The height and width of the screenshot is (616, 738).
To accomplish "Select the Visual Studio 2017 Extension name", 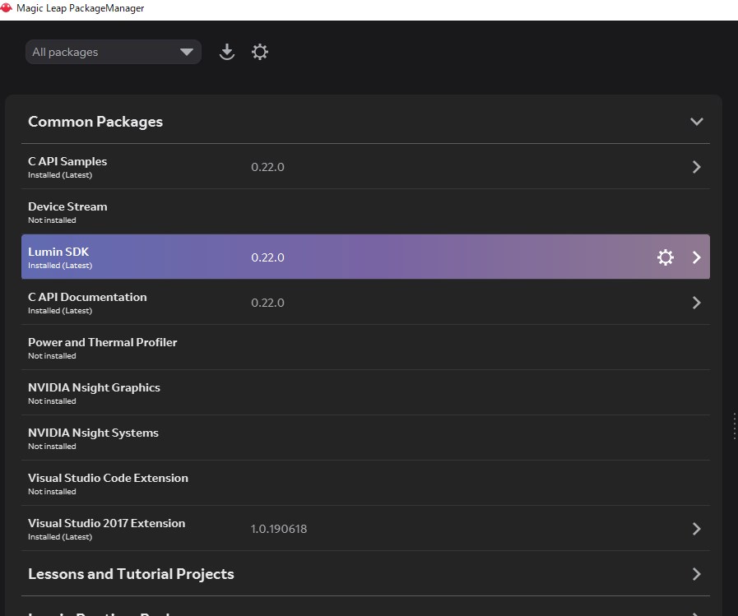I will [106, 523].
